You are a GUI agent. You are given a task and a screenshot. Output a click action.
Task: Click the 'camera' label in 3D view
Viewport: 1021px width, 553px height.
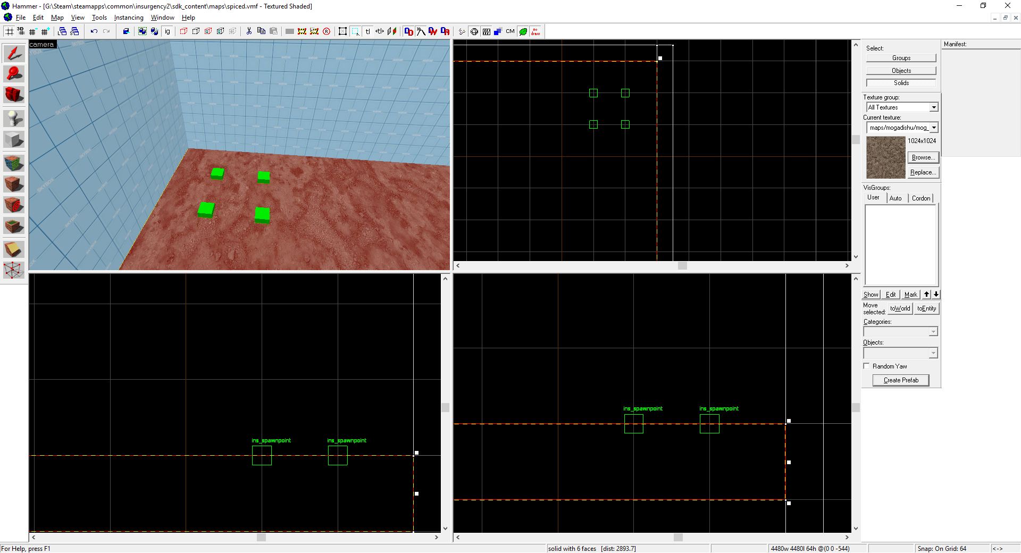[x=41, y=45]
